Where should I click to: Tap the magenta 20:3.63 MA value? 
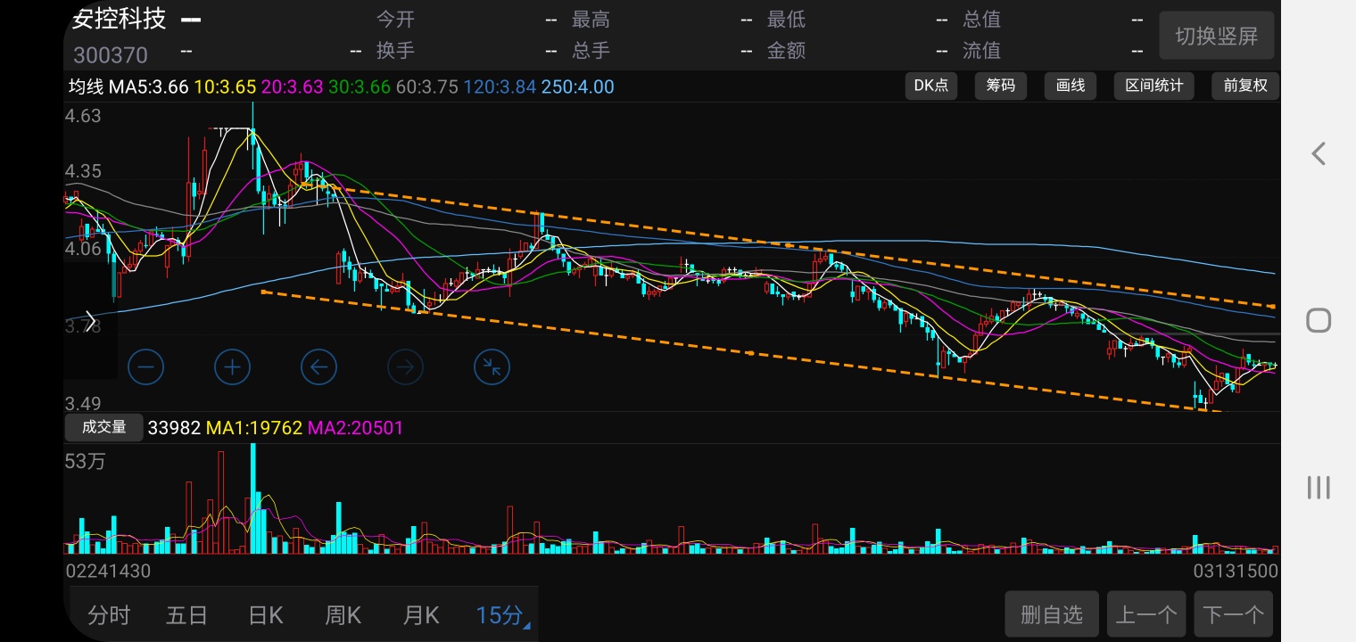click(293, 86)
